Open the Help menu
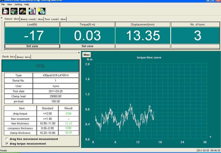The width and height of the screenshot is (221, 153). point(27,4)
